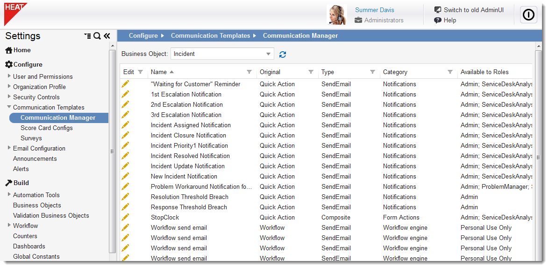
Task: Open Business Objects under Build
Action: pos(37,205)
